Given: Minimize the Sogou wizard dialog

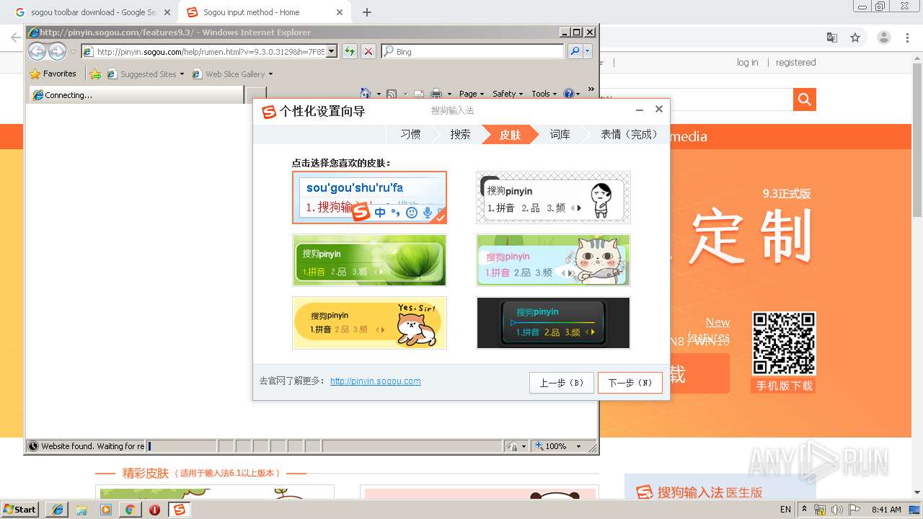Looking at the screenshot, I should click(x=640, y=110).
